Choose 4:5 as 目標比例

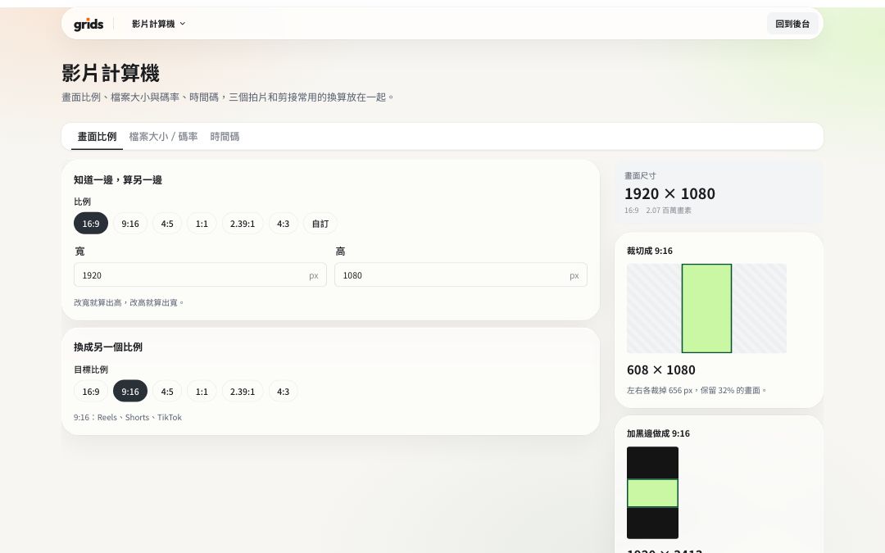click(x=167, y=391)
